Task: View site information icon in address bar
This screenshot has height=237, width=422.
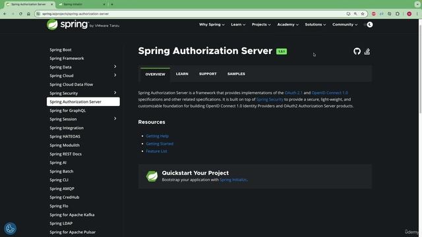Action: pos(38,14)
